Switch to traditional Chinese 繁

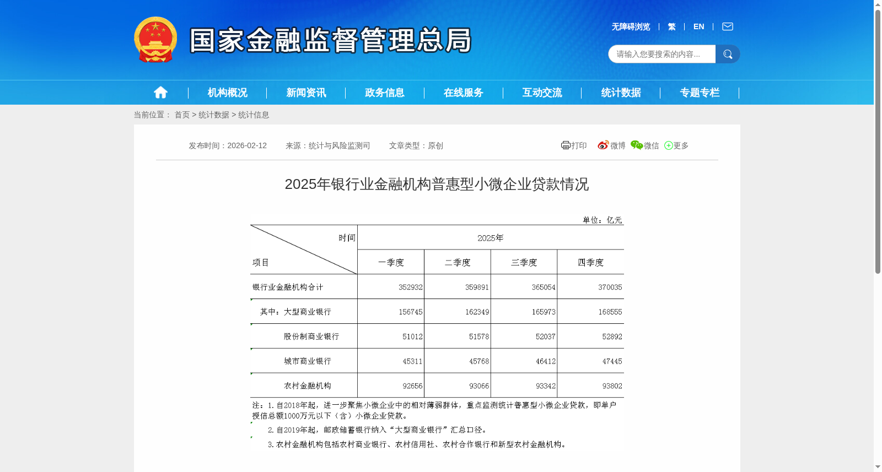point(671,26)
